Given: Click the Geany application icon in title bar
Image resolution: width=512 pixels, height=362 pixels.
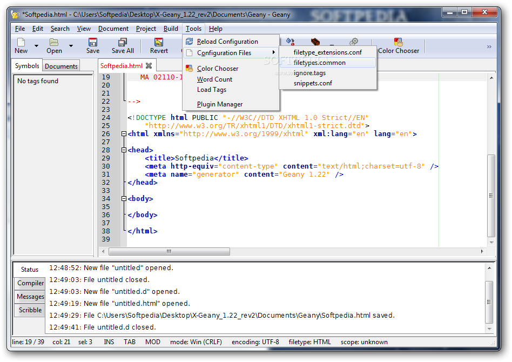Looking at the screenshot, I should [x=15, y=15].
